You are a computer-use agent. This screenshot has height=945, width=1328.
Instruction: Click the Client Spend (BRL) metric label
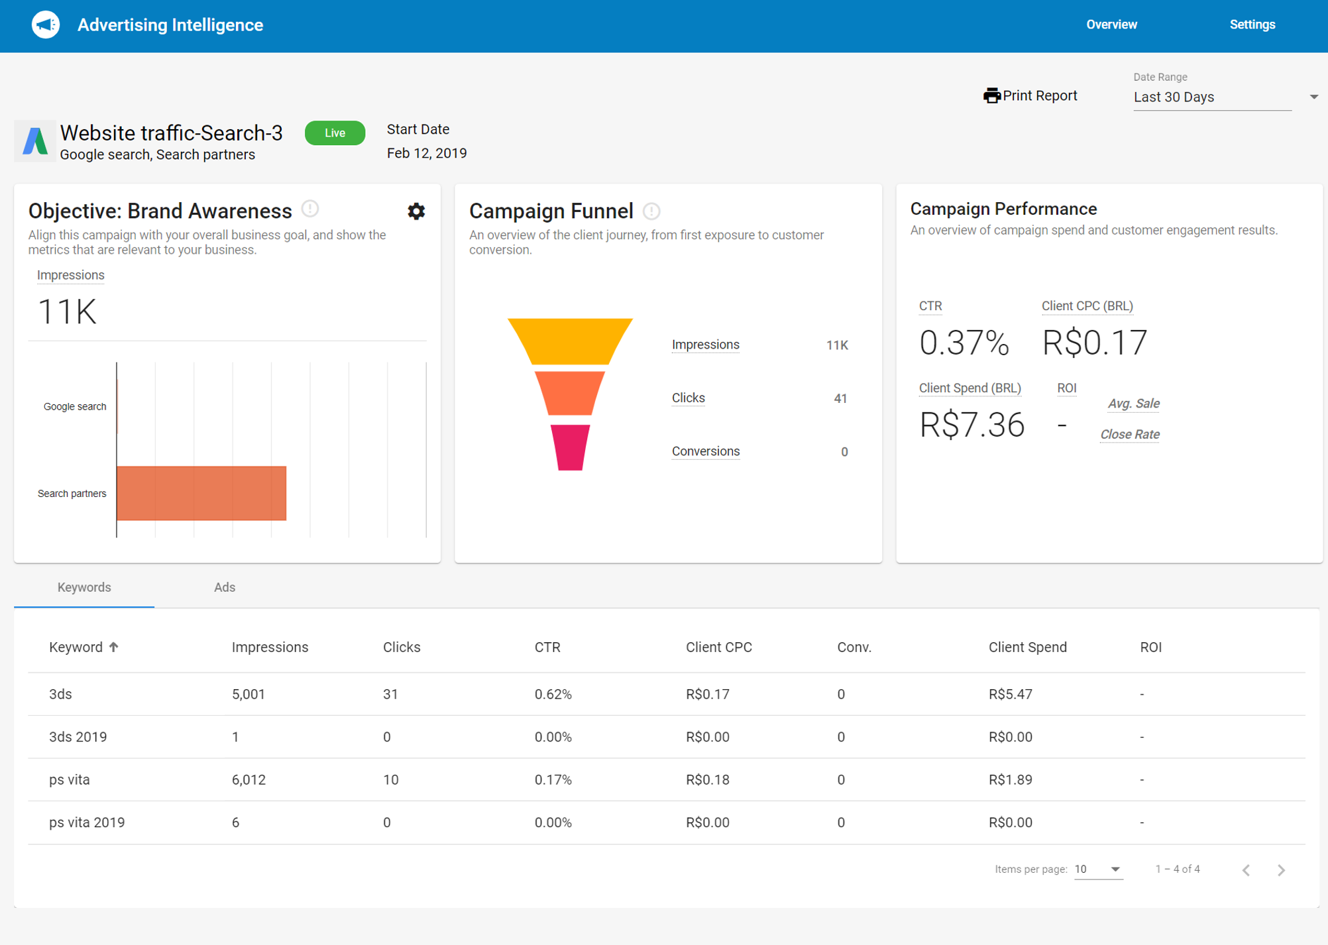coord(969,388)
